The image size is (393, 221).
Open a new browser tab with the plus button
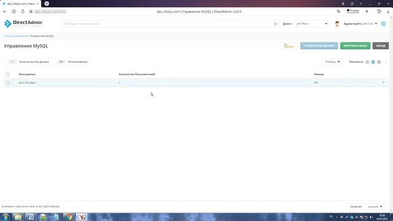(47, 4)
